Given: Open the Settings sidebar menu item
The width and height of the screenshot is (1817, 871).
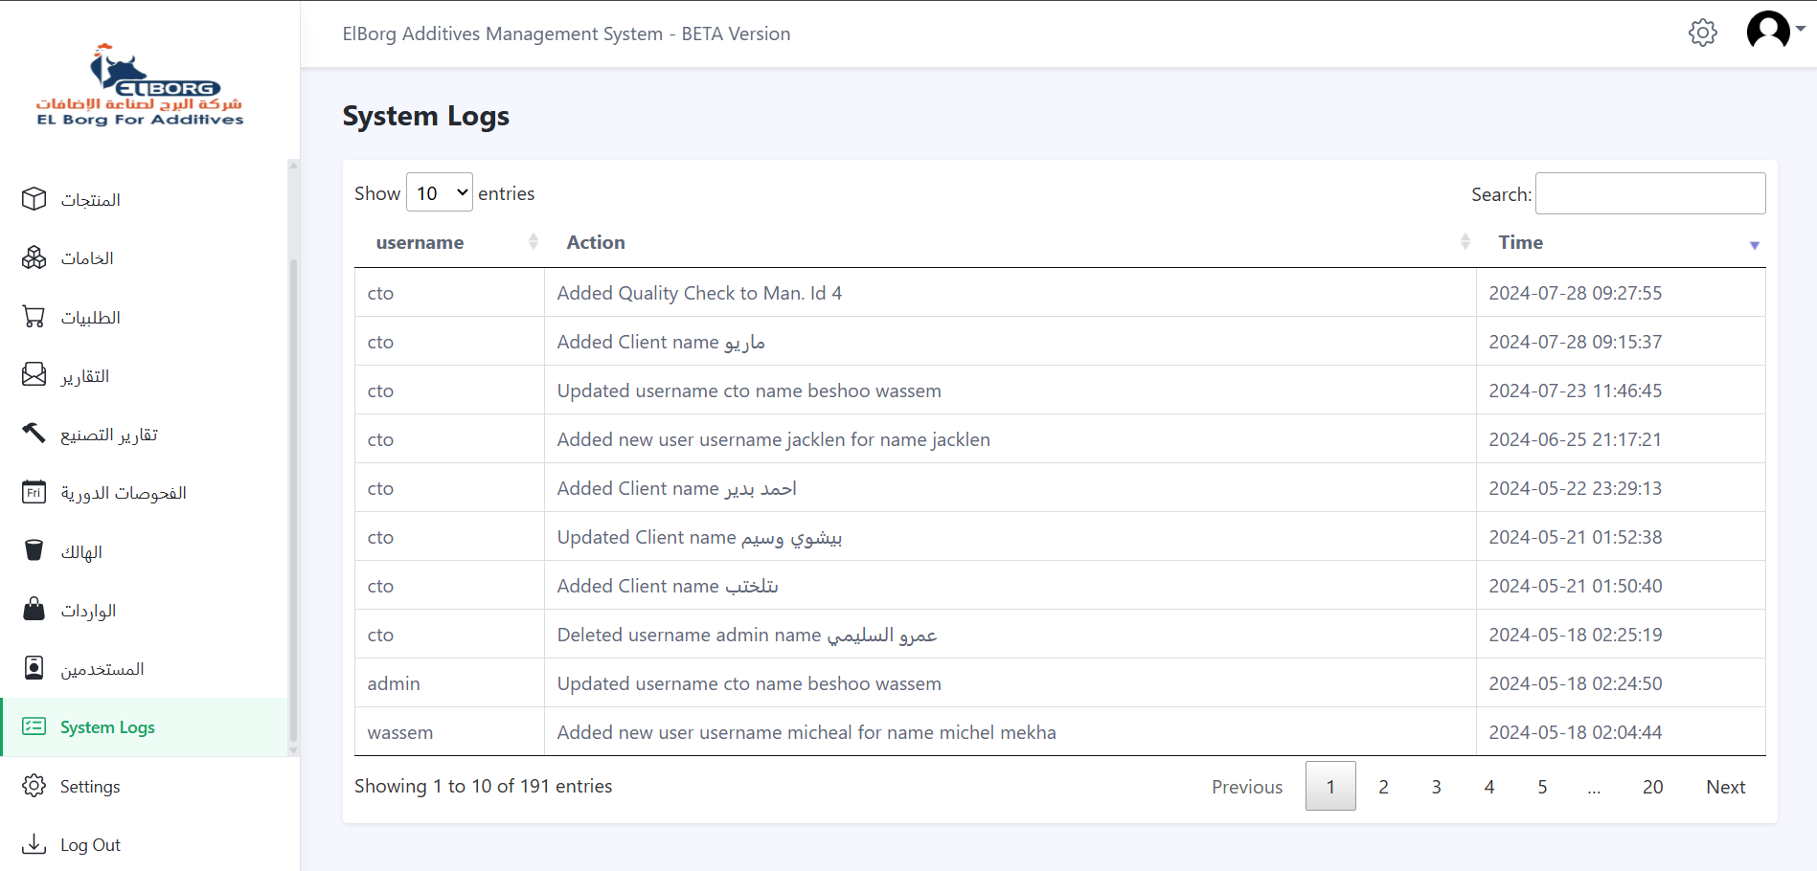Looking at the screenshot, I should (x=90, y=787).
